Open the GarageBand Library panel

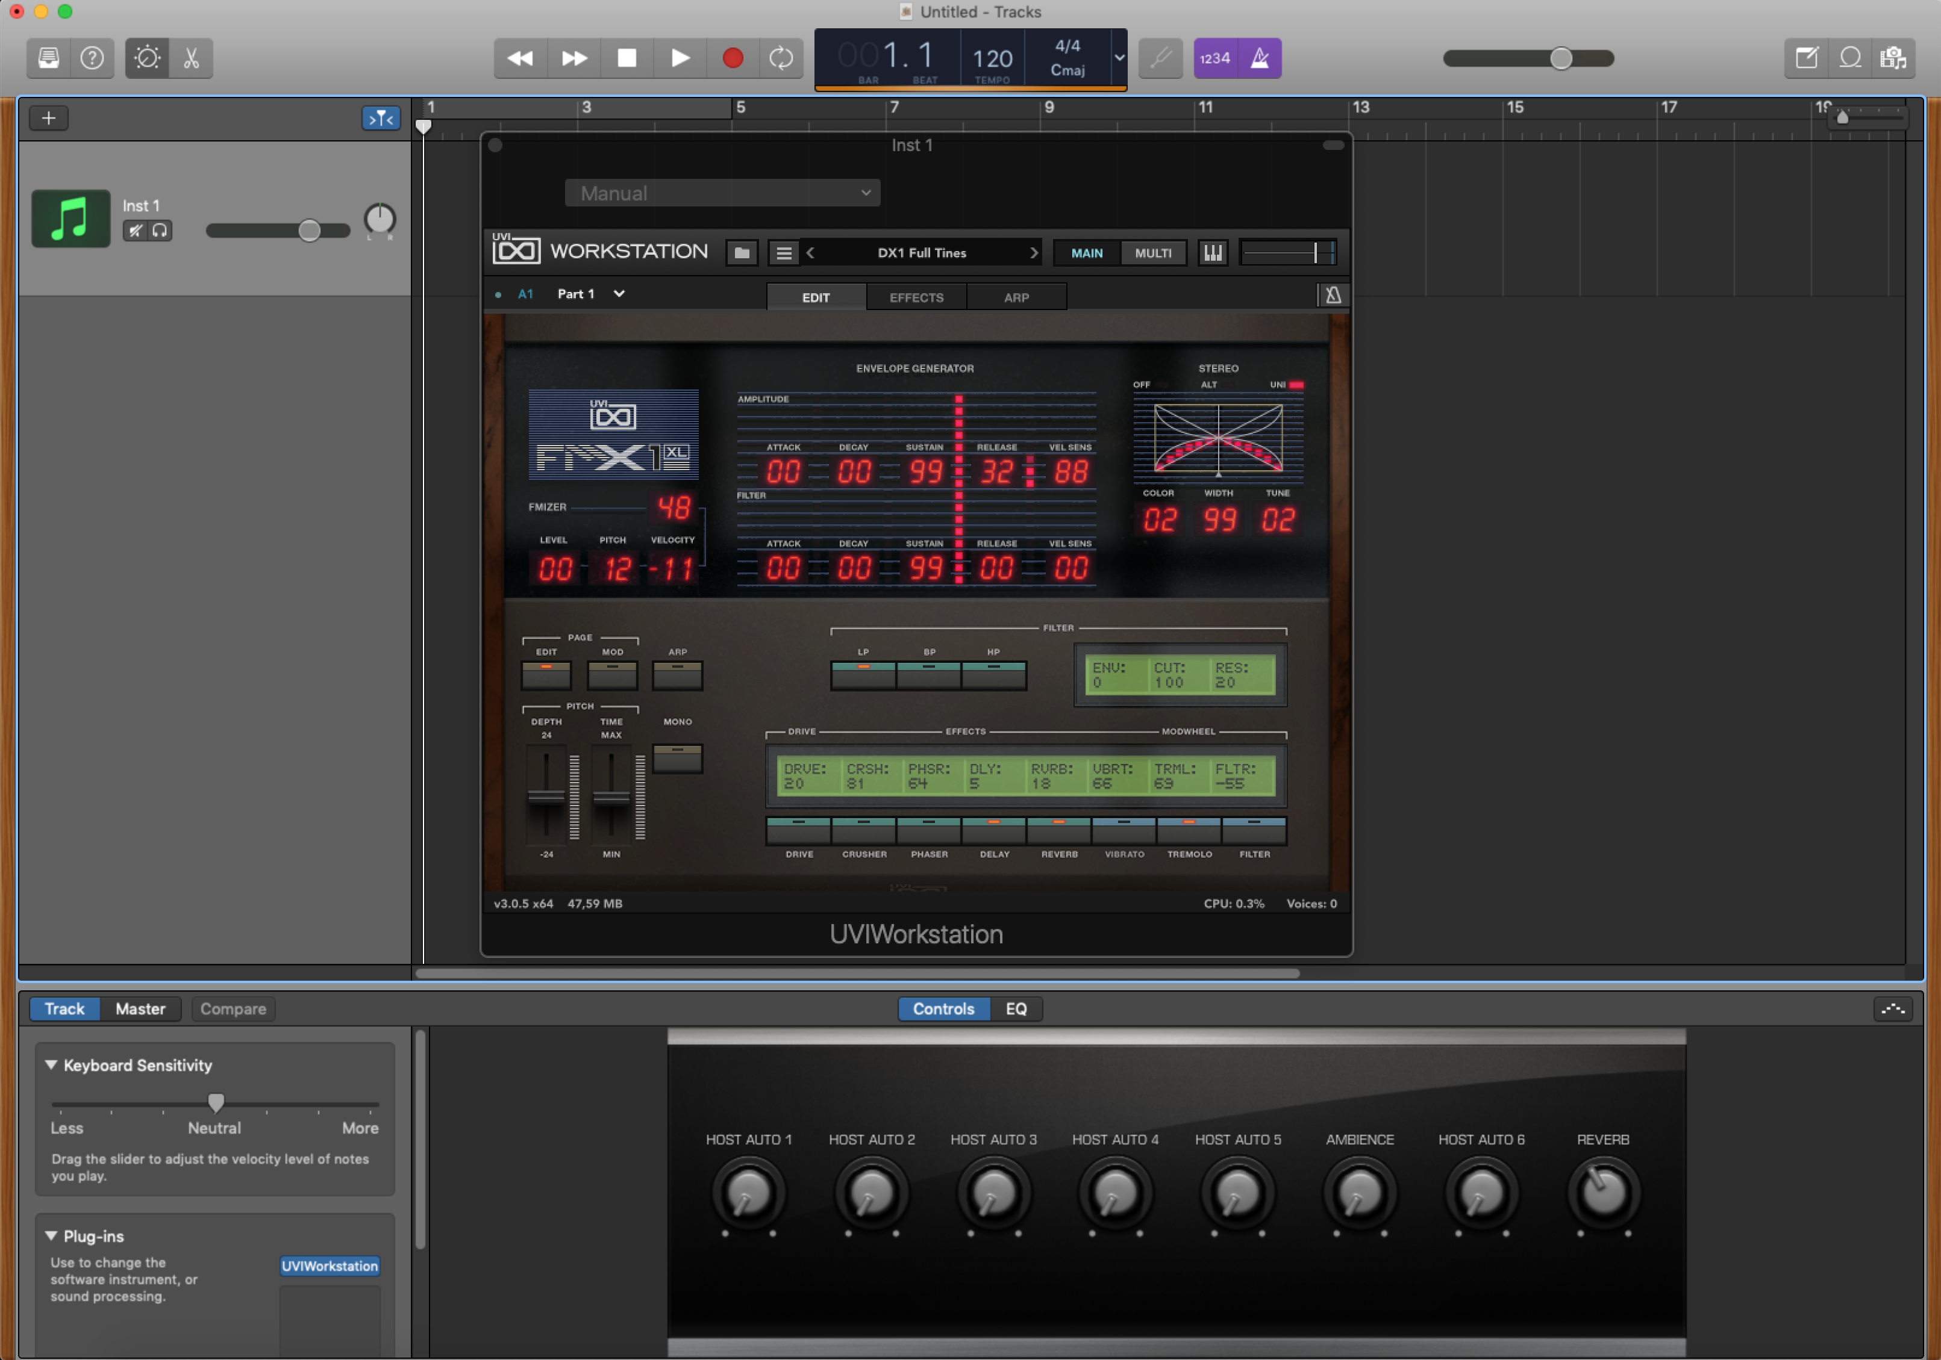point(48,58)
